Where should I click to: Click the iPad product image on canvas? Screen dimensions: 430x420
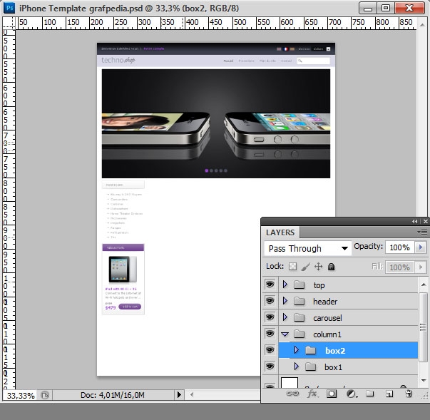tap(123, 270)
